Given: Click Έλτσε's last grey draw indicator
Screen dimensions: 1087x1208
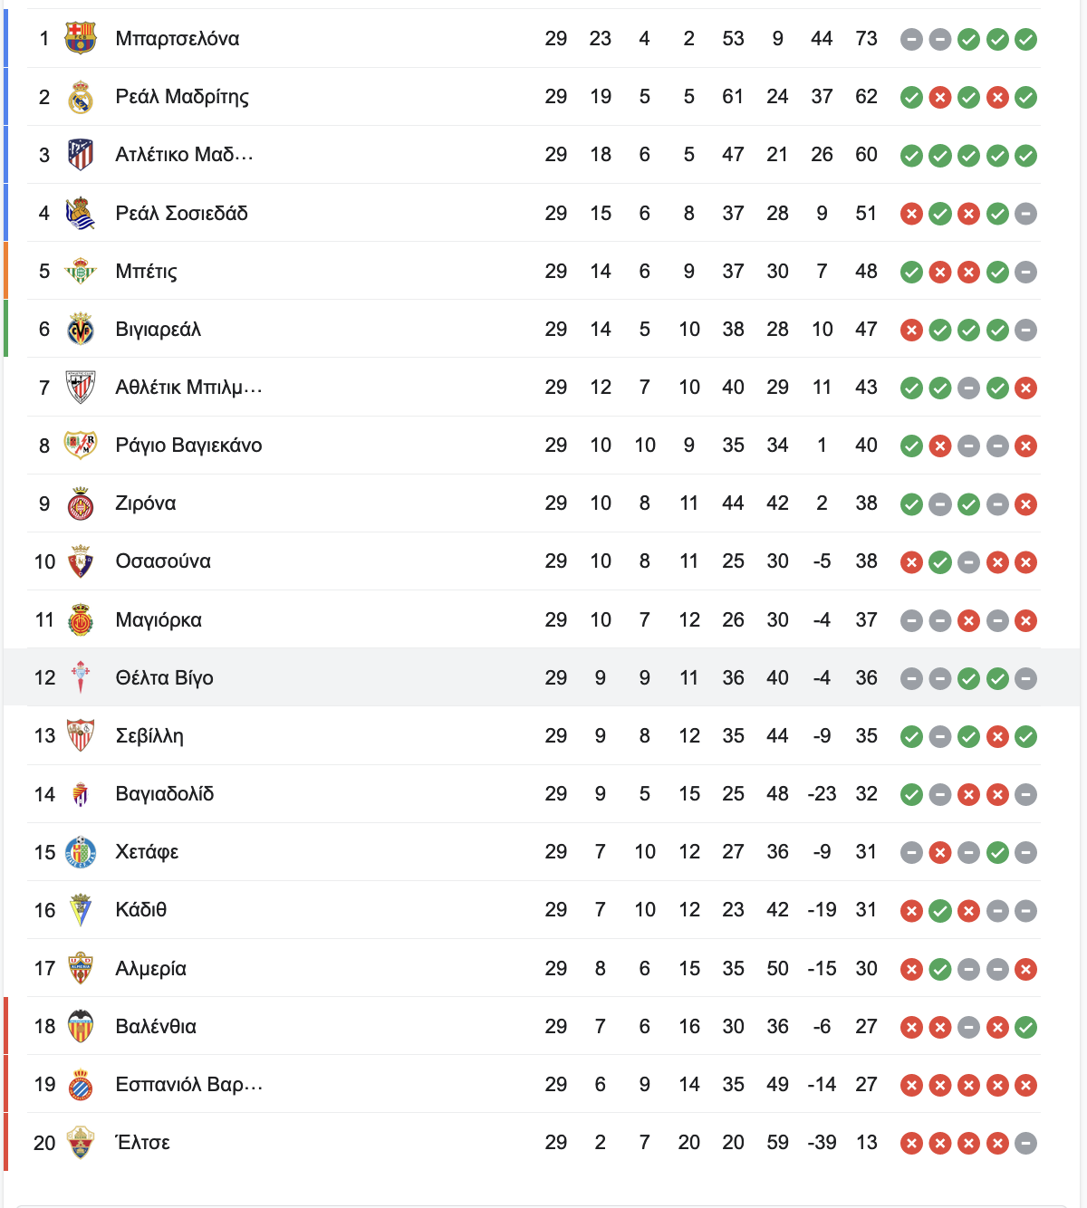Looking at the screenshot, I should [x=1025, y=1143].
